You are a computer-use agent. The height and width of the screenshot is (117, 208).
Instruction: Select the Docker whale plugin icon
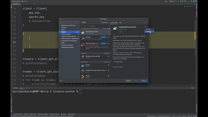[83, 66]
